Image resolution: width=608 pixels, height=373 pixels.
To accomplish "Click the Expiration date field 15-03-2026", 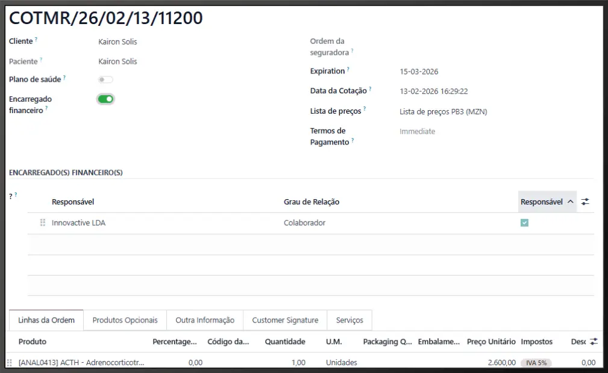I will 419,72.
